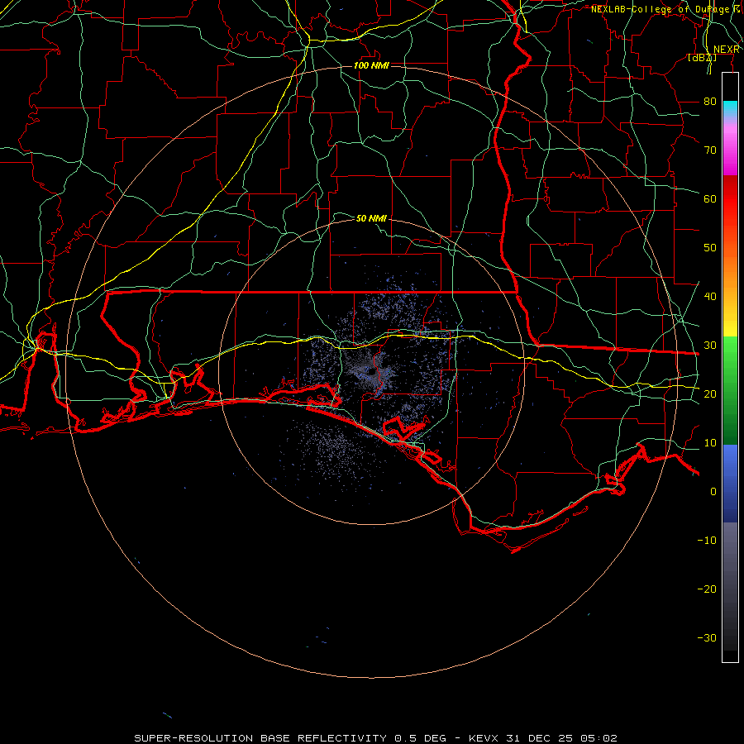The image size is (744, 744).
Task: Click the 10 dBZ scale value
Action: point(710,443)
